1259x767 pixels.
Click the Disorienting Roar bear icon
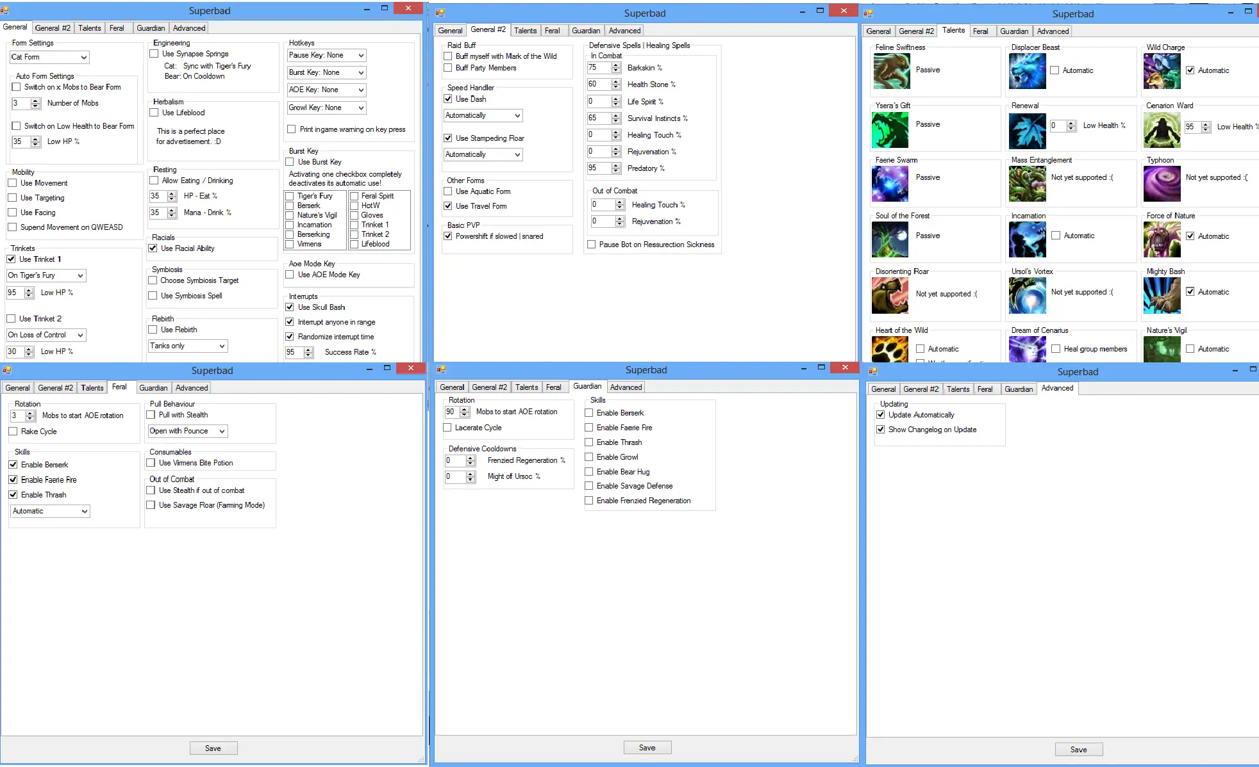[x=890, y=295]
